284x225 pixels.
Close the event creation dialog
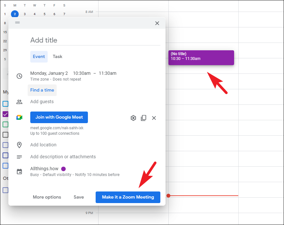point(157,23)
